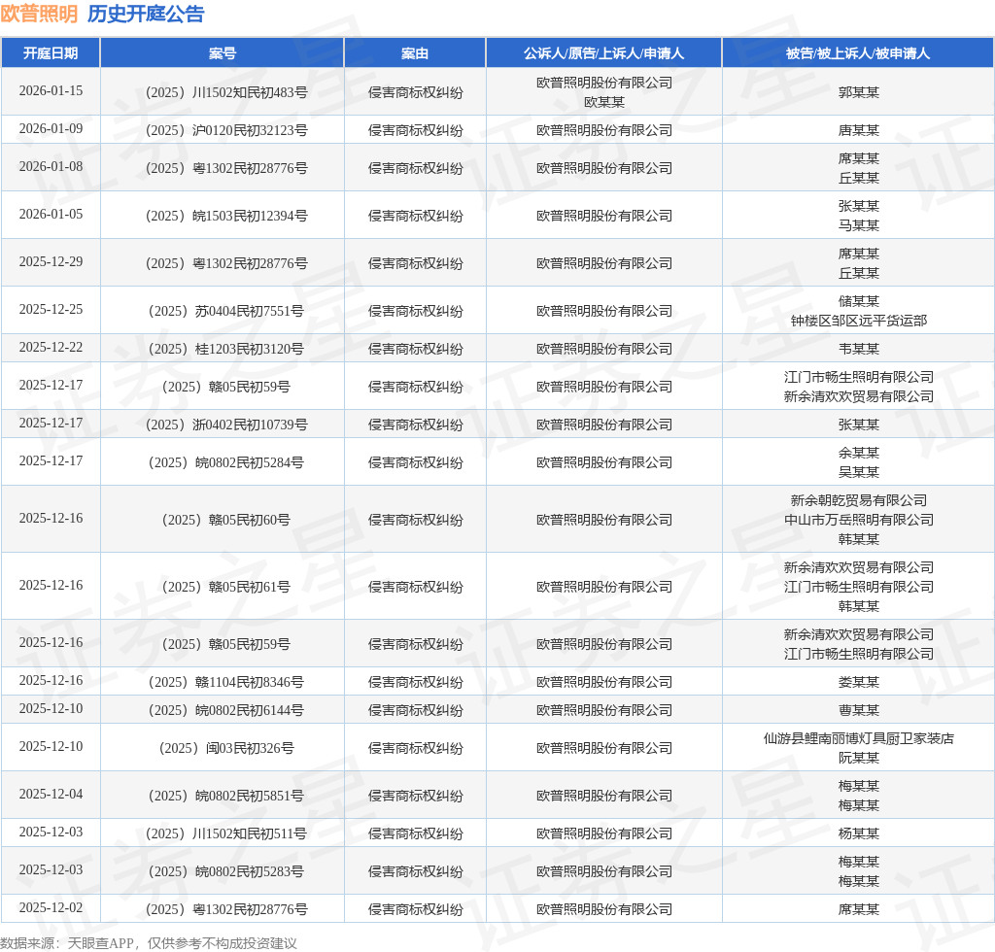Click defendant 杨某某
The width and height of the screenshot is (995, 952).
pos(859,834)
